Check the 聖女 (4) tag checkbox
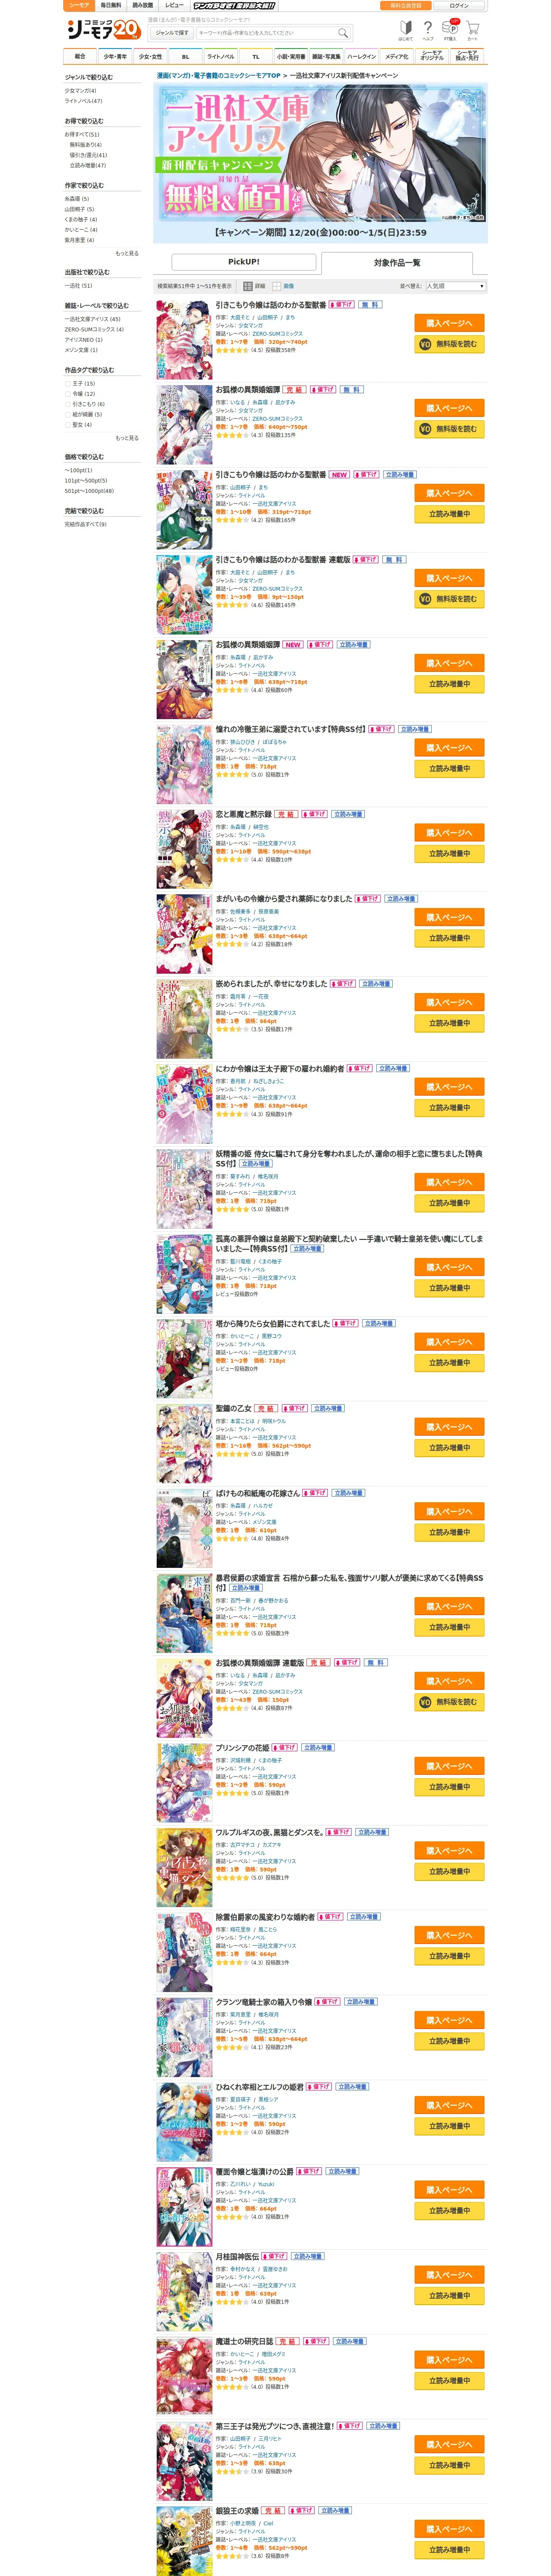 68,425
